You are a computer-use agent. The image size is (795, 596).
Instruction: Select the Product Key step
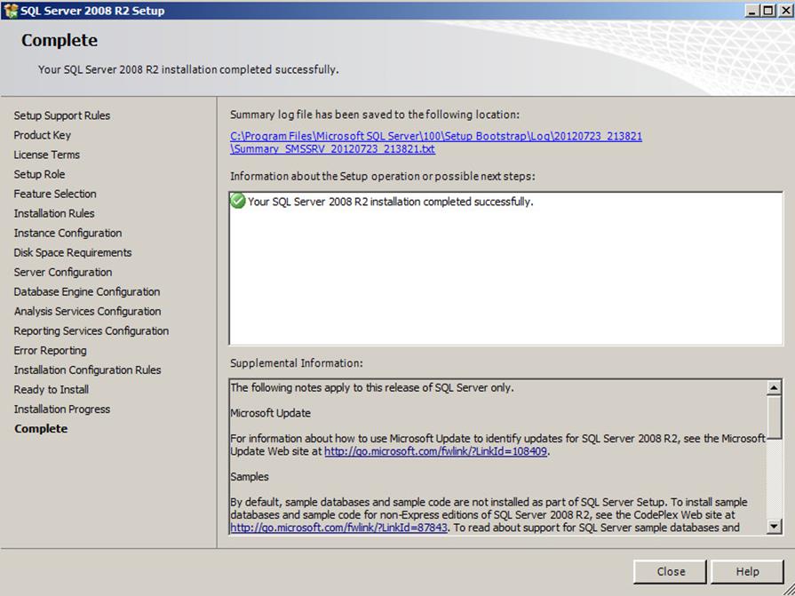43,135
